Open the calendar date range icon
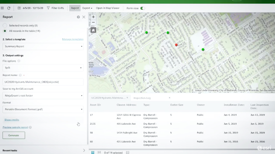This screenshot has width=275, height=154. point(19,8)
